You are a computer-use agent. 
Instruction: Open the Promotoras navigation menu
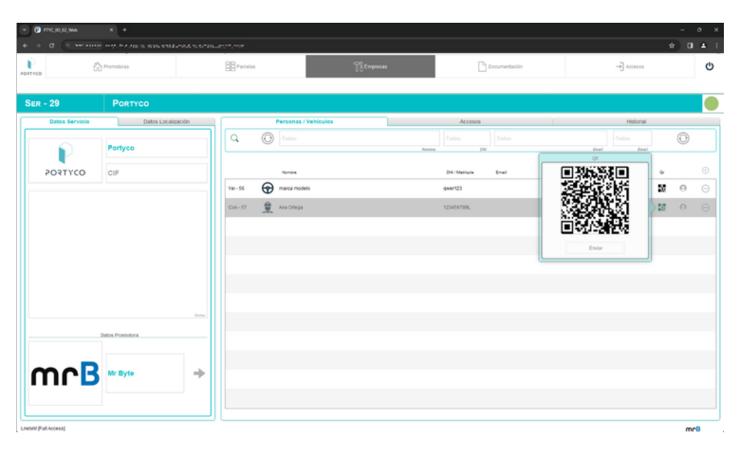coord(112,66)
